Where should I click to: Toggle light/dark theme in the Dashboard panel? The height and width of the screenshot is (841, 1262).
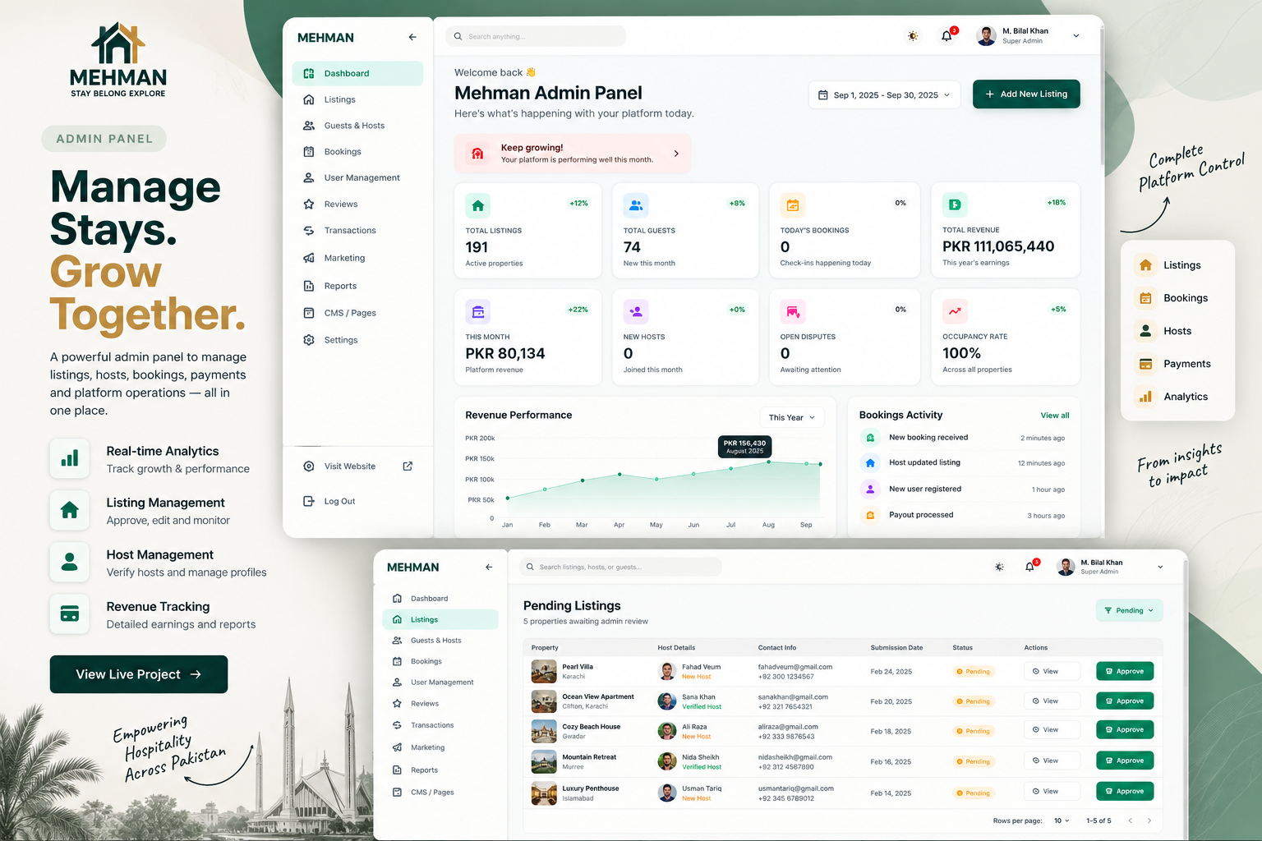coord(913,36)
